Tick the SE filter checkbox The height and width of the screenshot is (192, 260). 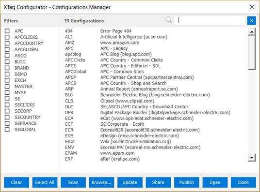pyautogui.click(x=7, y=99)
